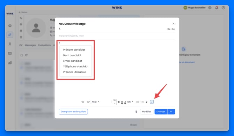The image size is (234, 136).
Task: Open the Arial font dropdown
Action: 95,102
